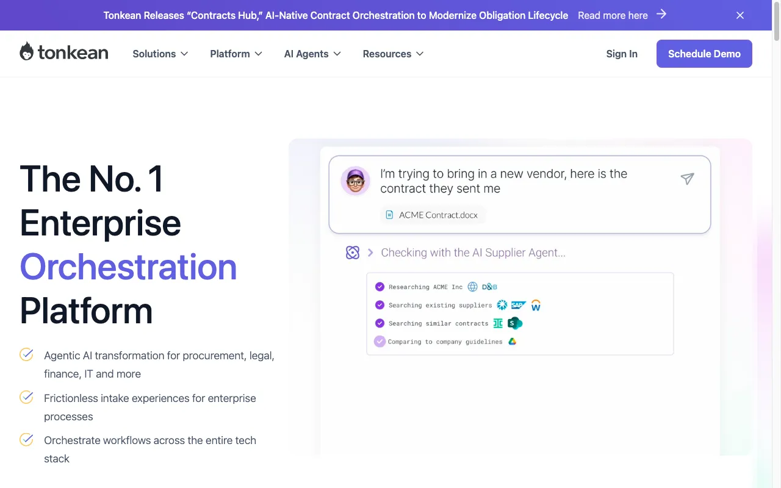Click the checkmark beside Searching similar contracts
This screenshot has height=488, width=781.
pyautogui.click(x=380, y=323)
